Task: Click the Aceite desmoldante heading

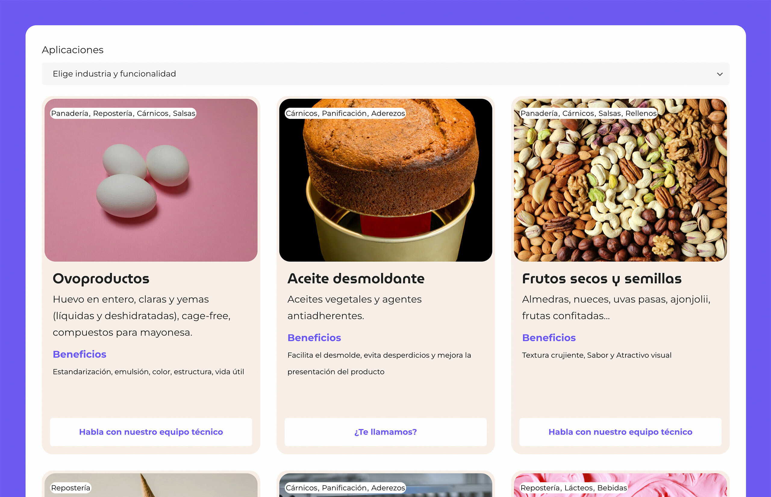Action: 356,279
